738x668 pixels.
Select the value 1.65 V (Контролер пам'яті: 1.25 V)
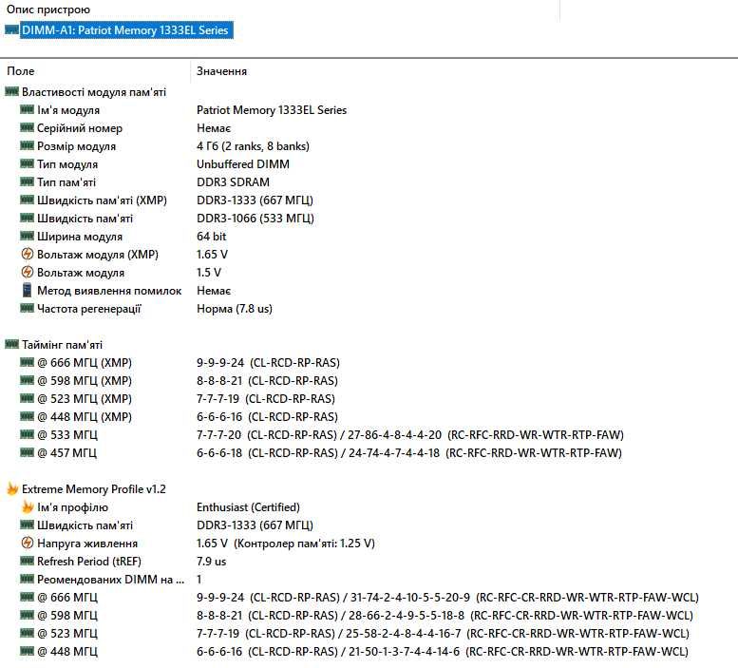pyautogui.click(x=286, y=544)
